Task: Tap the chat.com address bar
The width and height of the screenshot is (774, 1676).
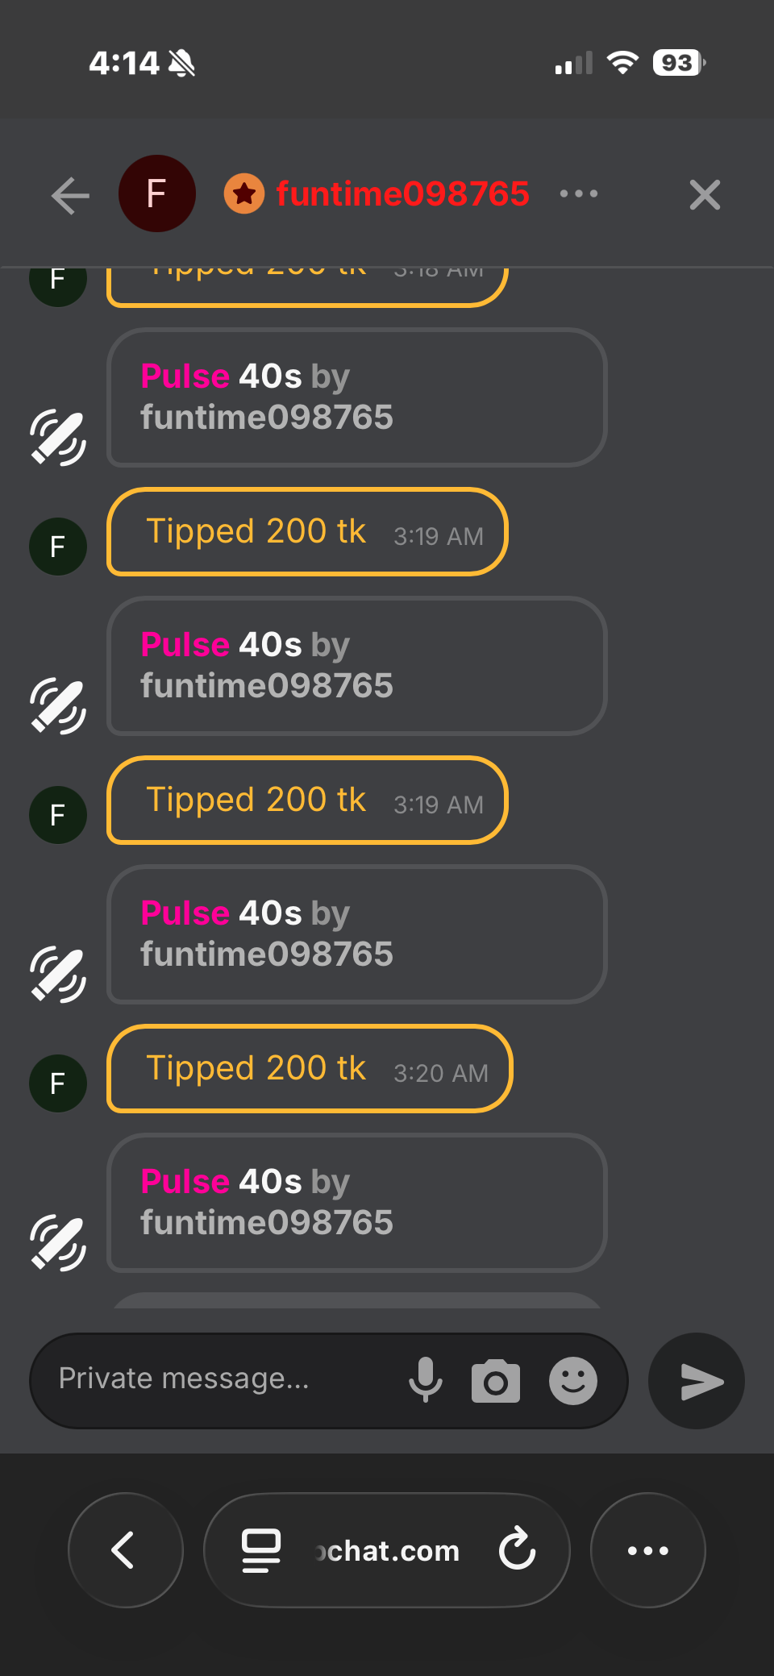Action: (389, 1550)
